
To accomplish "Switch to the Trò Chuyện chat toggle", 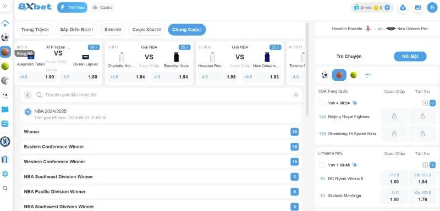I will [x=349, y=57].
